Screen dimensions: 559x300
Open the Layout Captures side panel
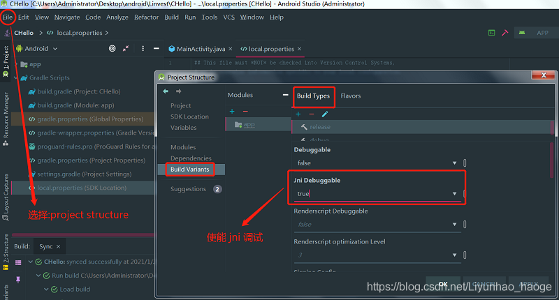coord(6,197)
